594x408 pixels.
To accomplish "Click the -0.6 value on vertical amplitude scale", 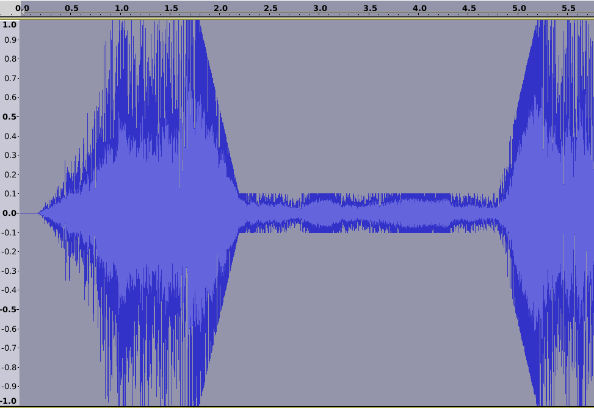I will [x=9, y=329].
